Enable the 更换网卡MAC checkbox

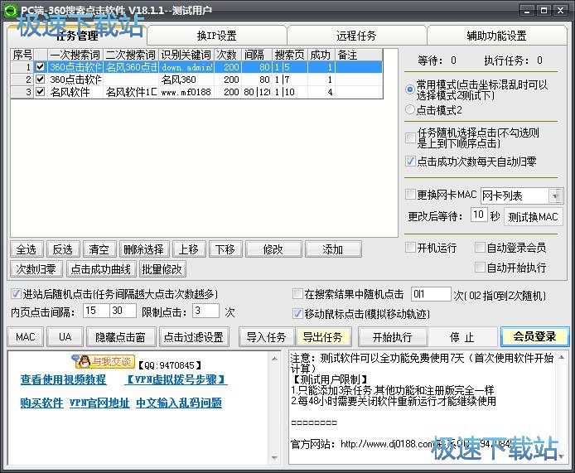tap(410, 195)
